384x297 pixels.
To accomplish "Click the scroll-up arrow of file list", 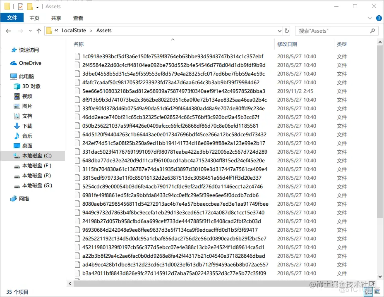I will pyautogui.click(x=380, y=42).
